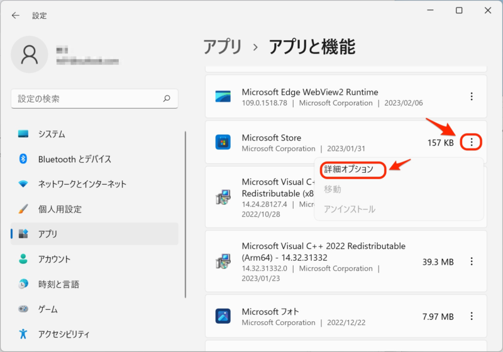The image size is (503, 352).
Task: Choose 移動 in the context menu
Action: [x=333, y=189]
